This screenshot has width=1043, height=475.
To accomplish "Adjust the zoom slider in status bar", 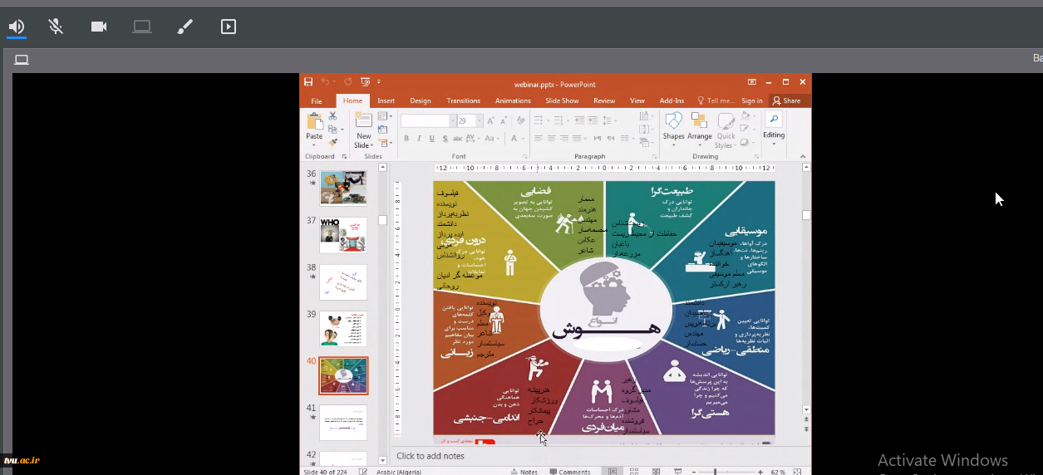I will point(716,472).
